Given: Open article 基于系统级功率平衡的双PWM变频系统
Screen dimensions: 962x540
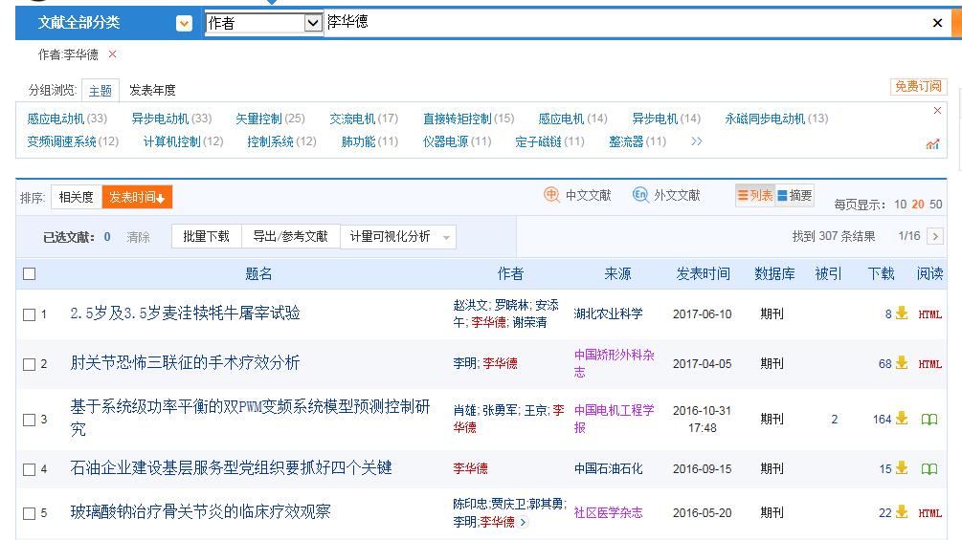Looking at the screenshot, I should tap(251, 419).
